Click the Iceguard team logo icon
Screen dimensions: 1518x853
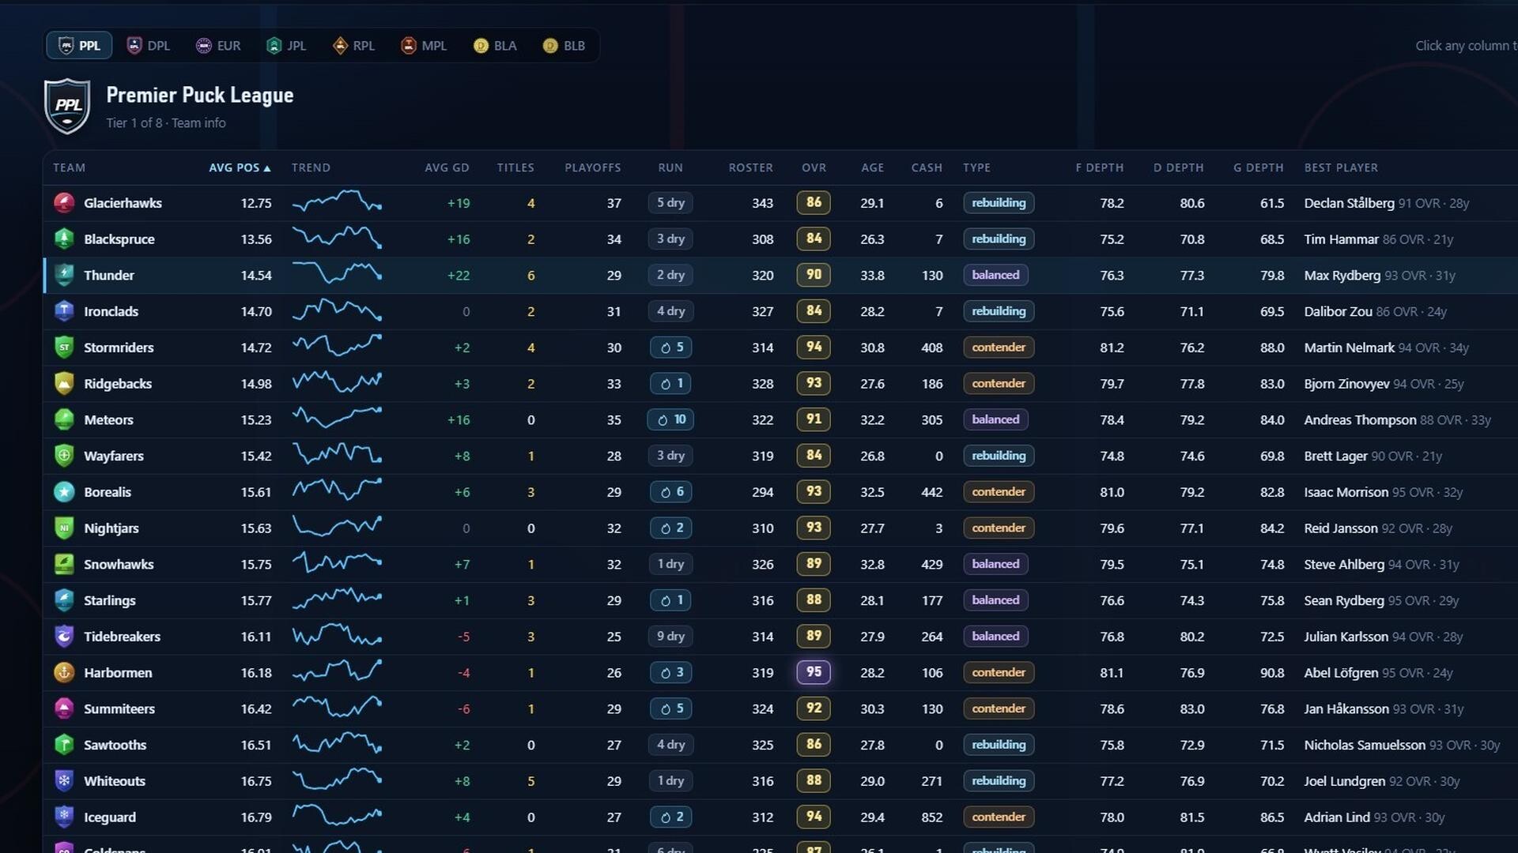[64, 817]
